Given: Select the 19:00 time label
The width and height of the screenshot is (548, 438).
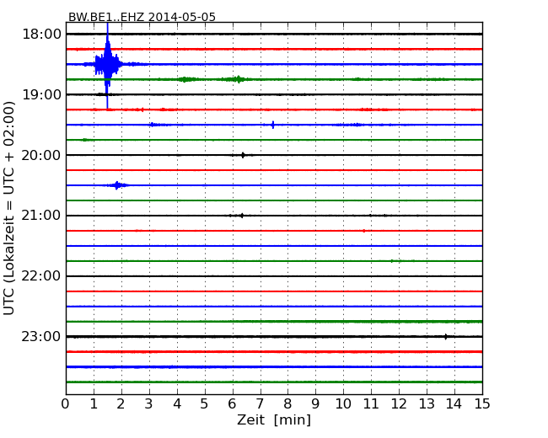Looking at the screenshot, I should pos(41,94).
